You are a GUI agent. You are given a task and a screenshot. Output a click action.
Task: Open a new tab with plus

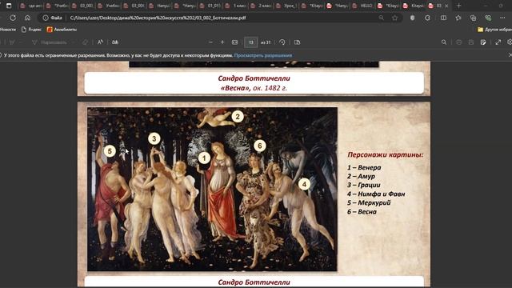coord(458,6)
